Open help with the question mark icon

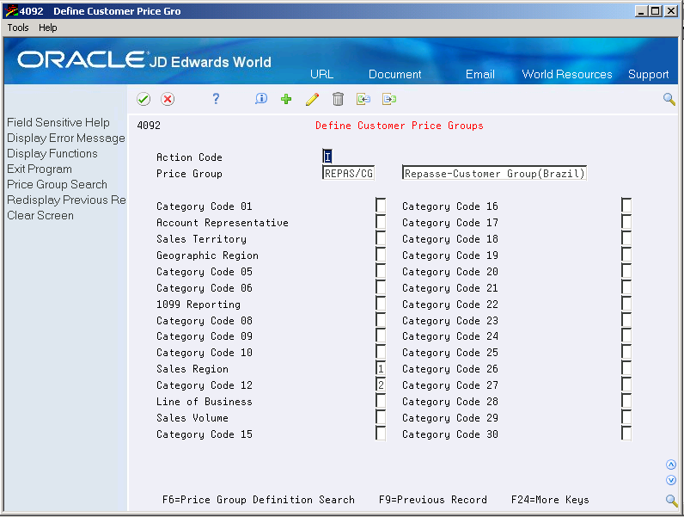216,99
